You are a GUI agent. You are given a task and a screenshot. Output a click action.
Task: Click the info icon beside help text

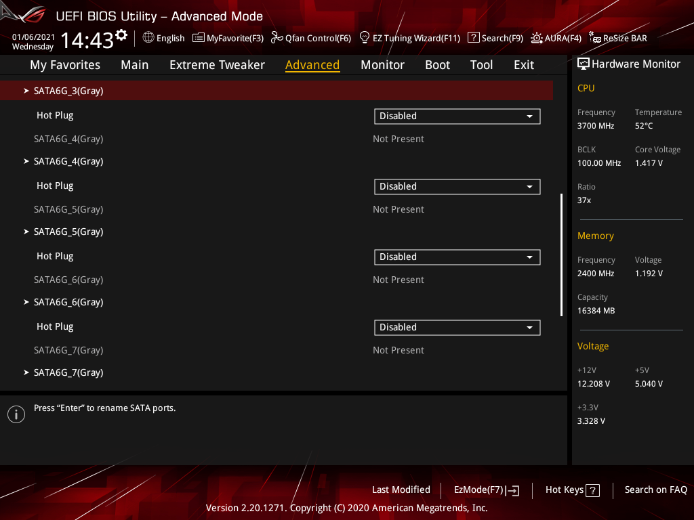click(x=16, y=414)
